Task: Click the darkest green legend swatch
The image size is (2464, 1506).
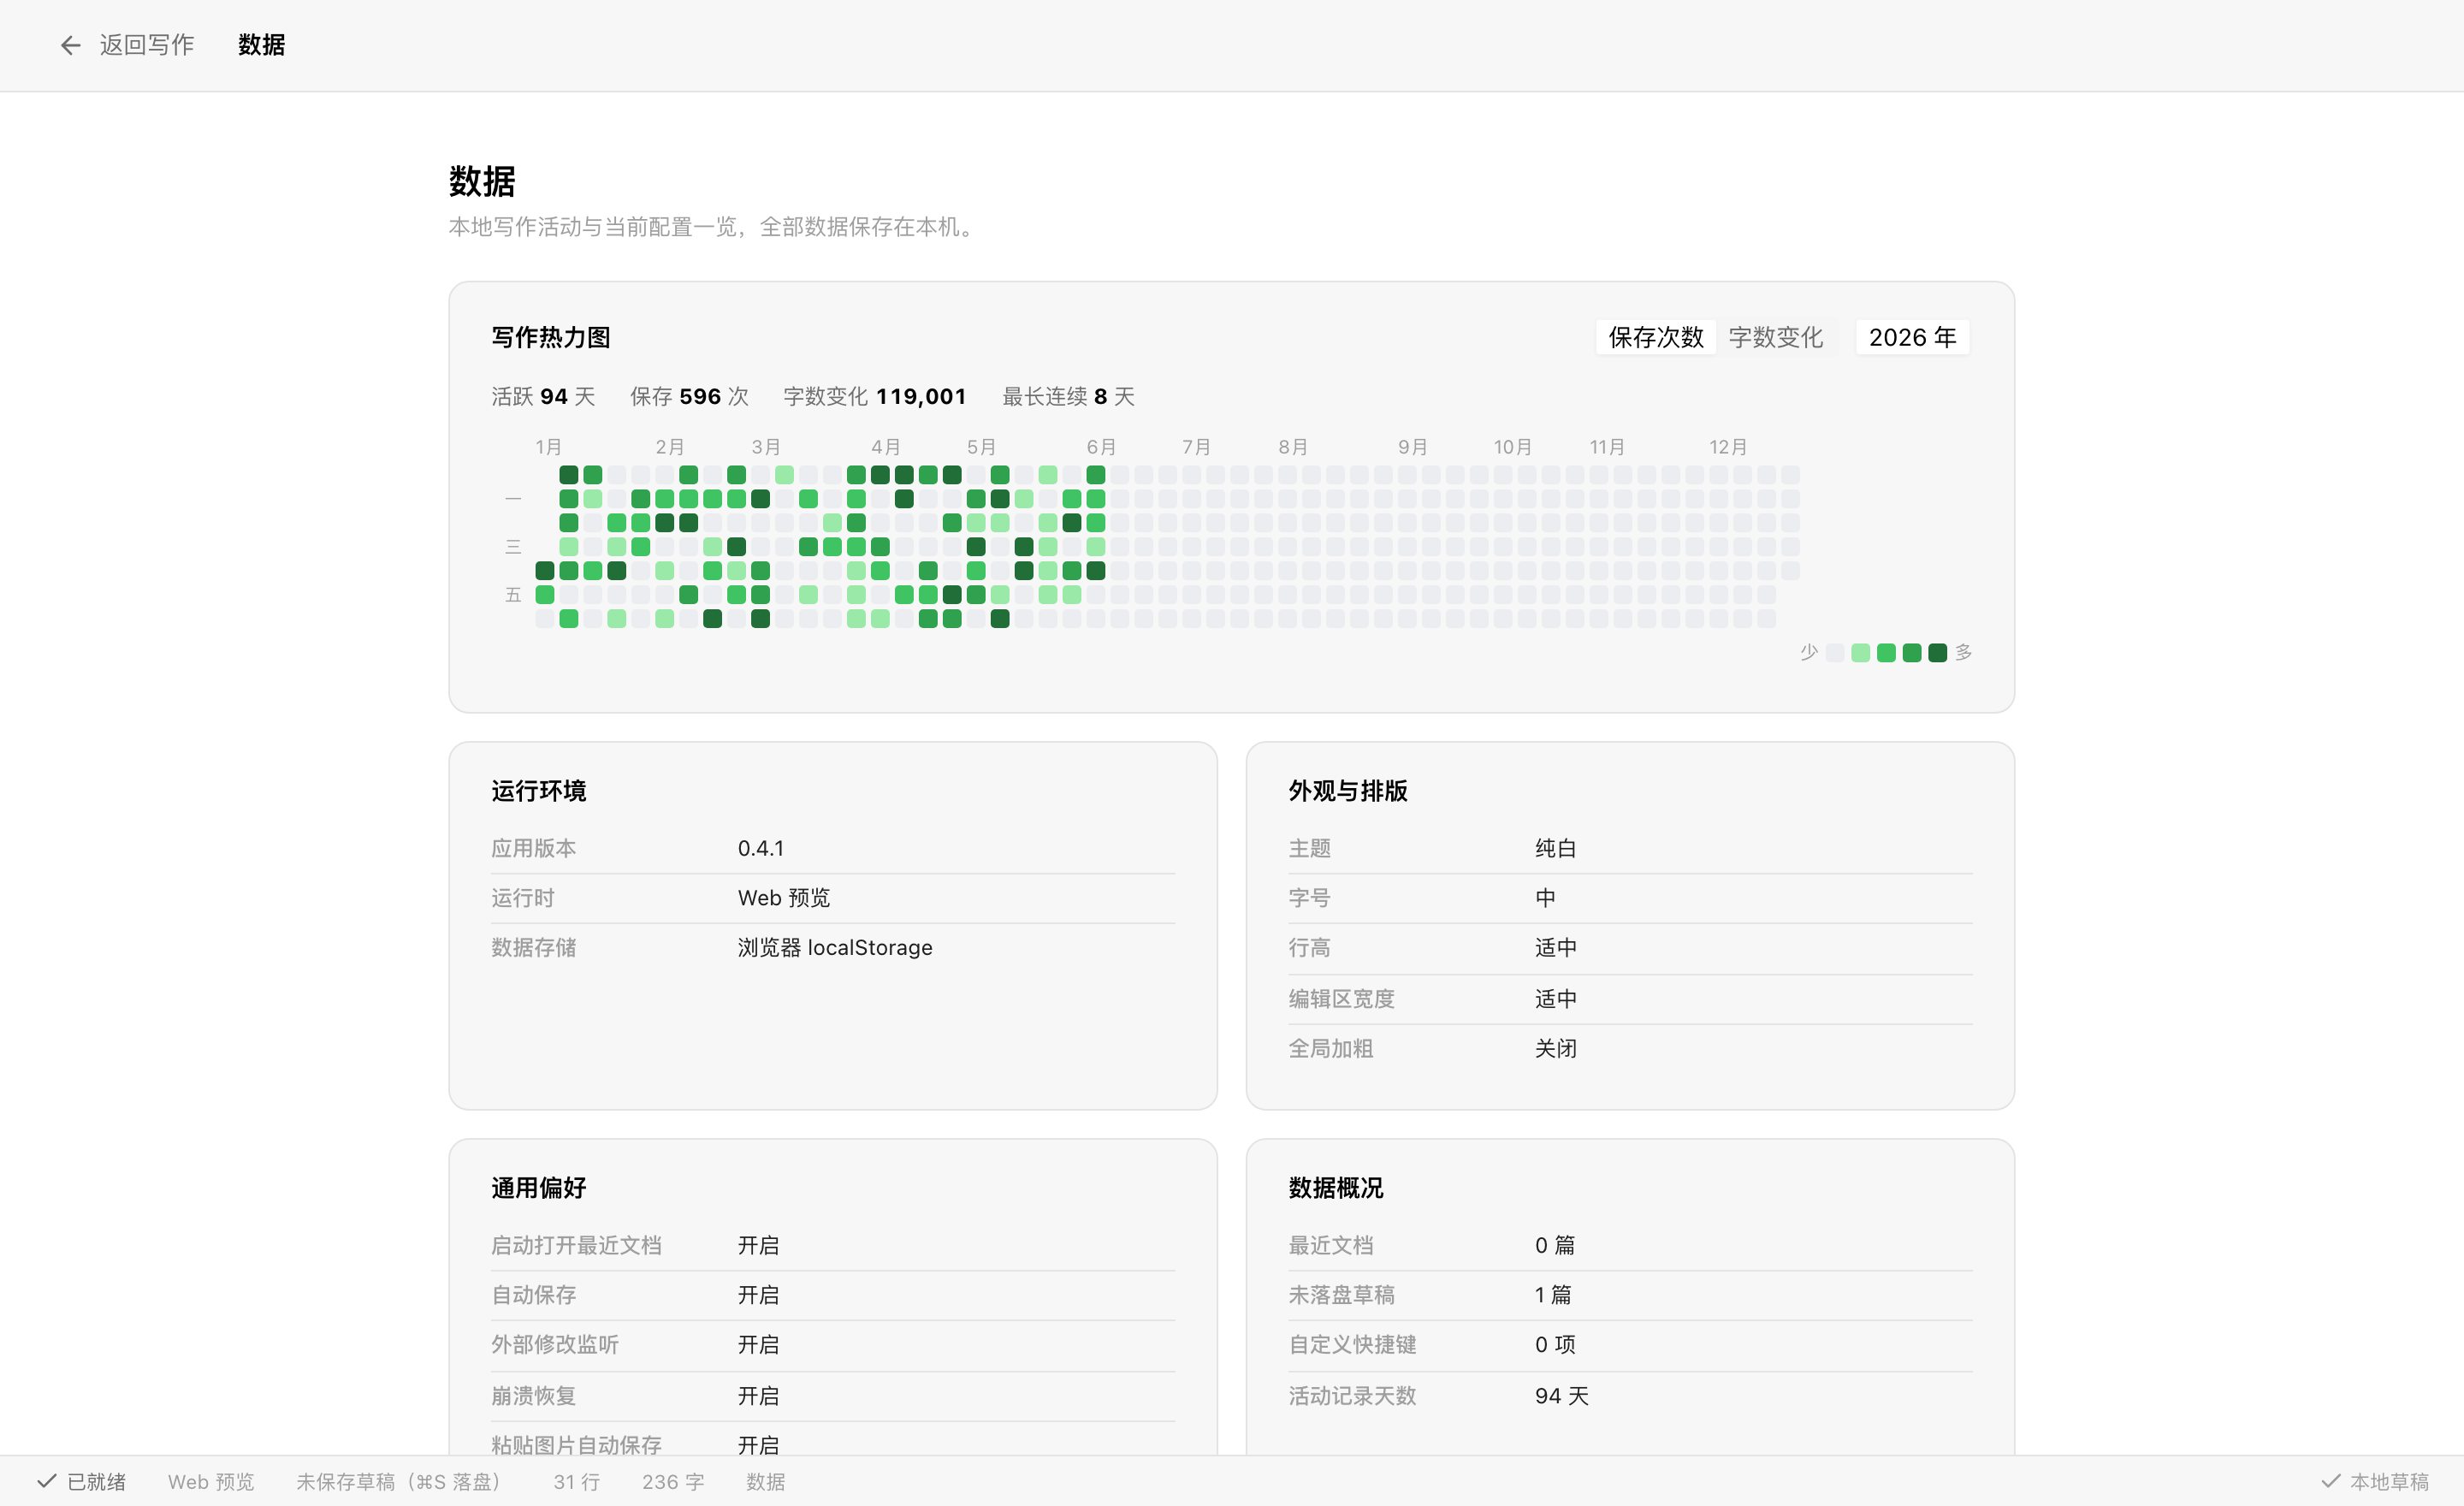Action: point(1938,653)
